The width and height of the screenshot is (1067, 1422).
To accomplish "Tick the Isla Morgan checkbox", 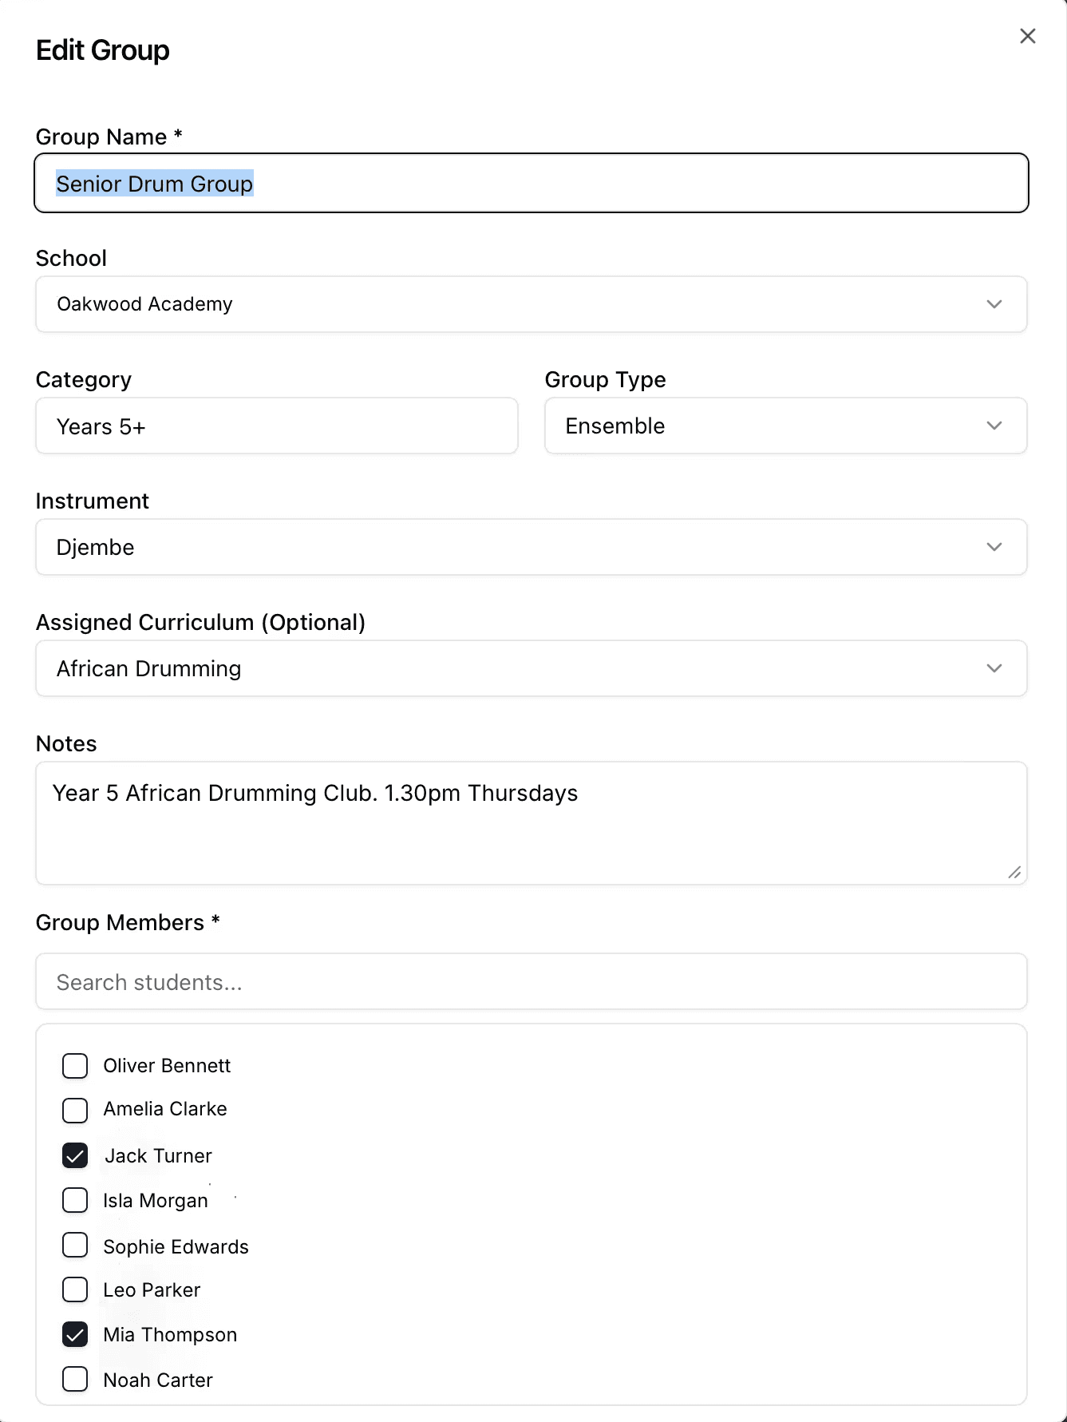I will click(x=75, y=1200).
